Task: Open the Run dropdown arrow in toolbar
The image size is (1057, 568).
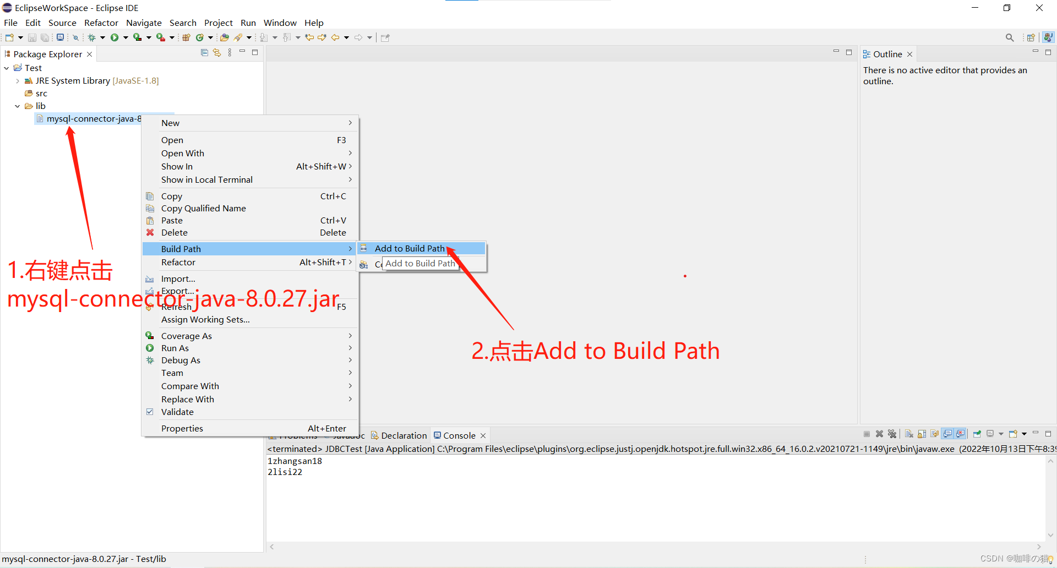Action: [124, 37]
